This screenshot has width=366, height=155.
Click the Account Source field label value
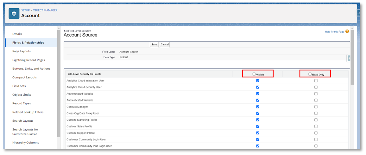[x=129, y=52]
